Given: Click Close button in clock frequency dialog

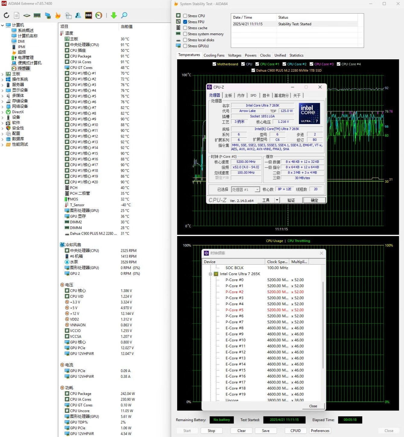Looking at the screenshot, I should coord(313,406).
